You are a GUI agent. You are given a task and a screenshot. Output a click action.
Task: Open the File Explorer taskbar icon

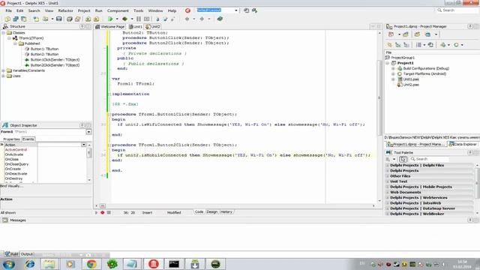49,264
